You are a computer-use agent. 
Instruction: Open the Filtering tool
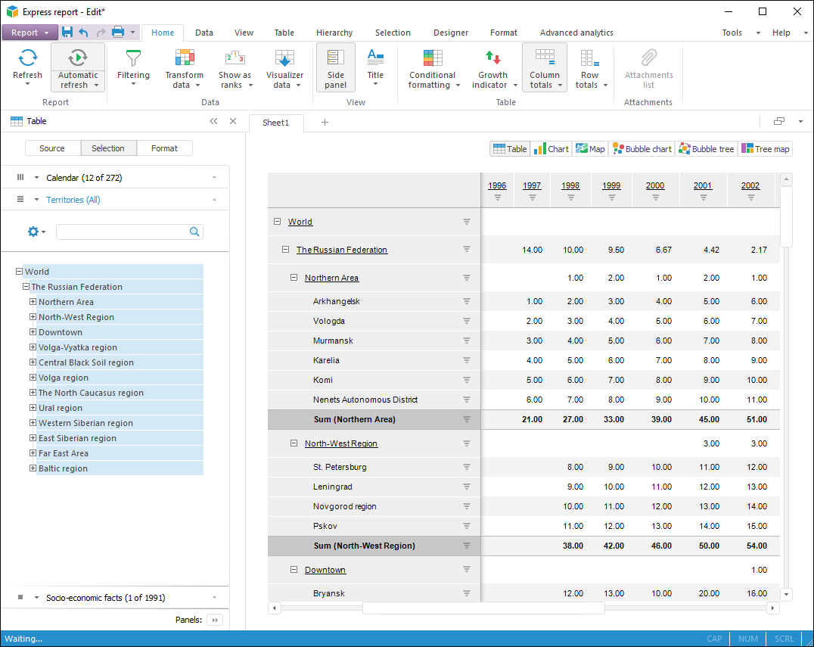click(133, 67)
